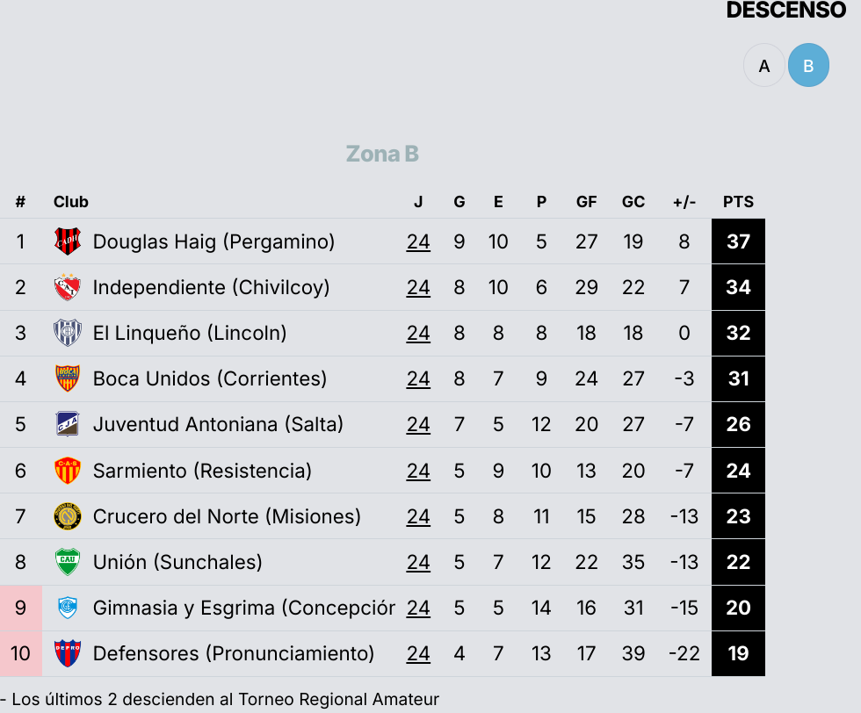Click the Independiente Chivilcoy club crest
861x713 pixels.
point(68,287)
